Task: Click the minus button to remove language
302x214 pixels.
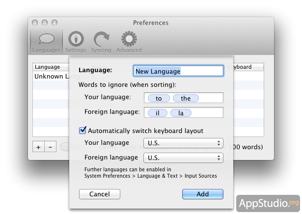Action: (50, 147)
